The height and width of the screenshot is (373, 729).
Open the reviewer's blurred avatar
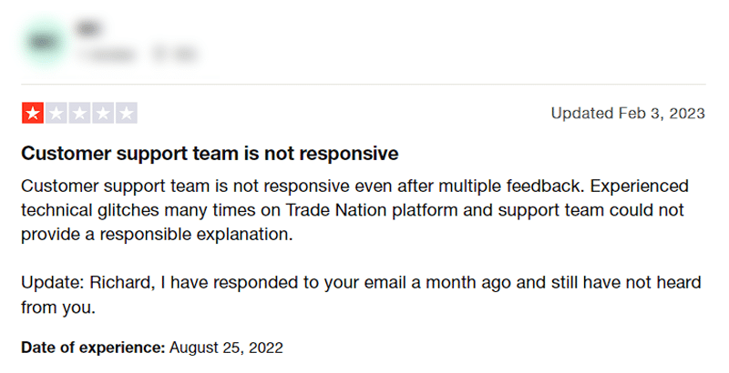click(x=43, y=42)
